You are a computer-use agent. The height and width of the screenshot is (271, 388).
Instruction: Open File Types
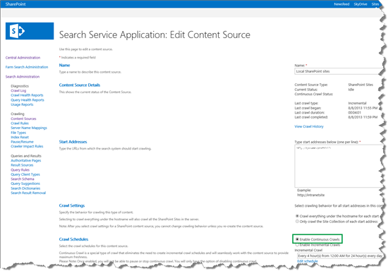18,133
